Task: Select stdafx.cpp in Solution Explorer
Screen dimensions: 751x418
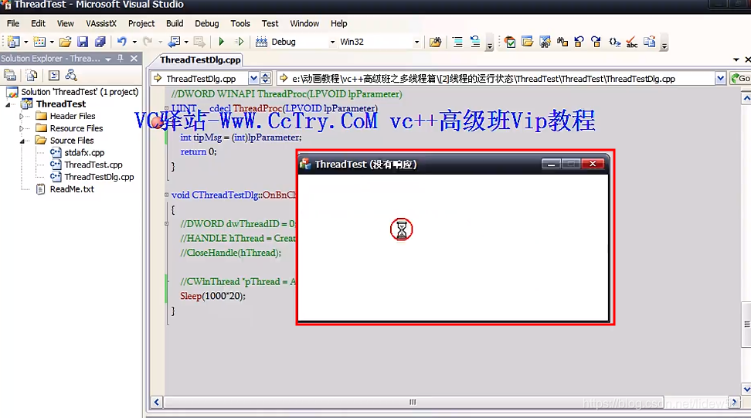Action: [84, 153]
